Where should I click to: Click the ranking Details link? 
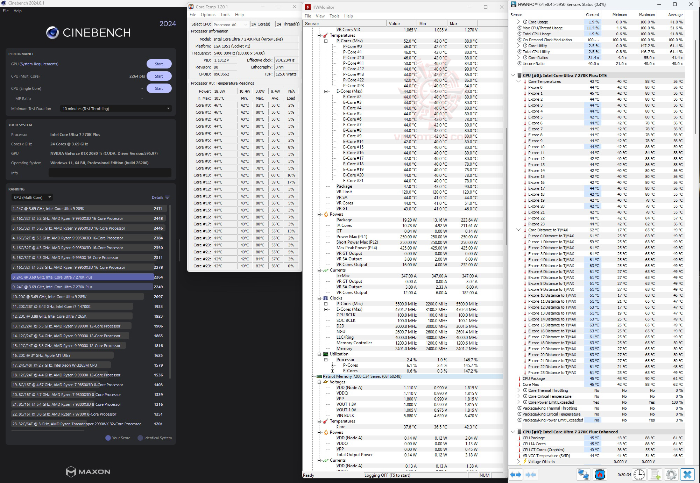click(x=157, y=197)
